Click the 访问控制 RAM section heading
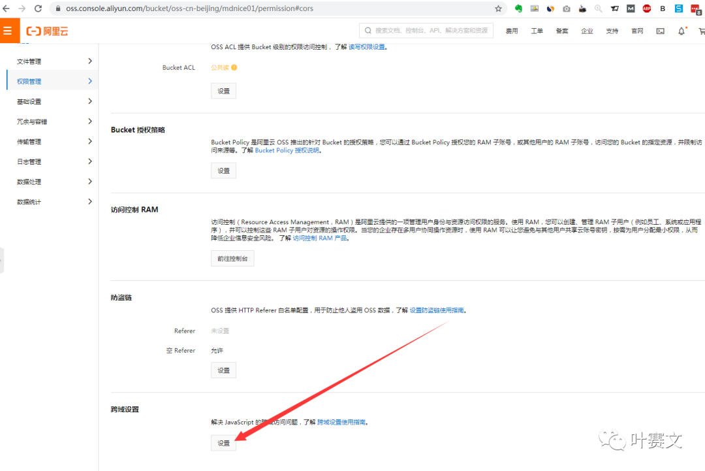Screen dimensions: 705x471 click(x=134, y=210)
